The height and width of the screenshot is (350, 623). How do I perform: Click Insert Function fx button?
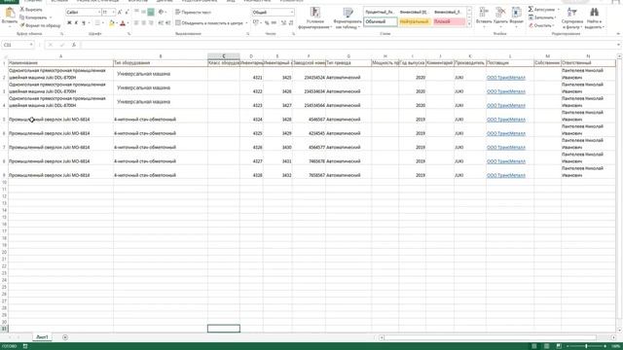[x=74, y=45]
